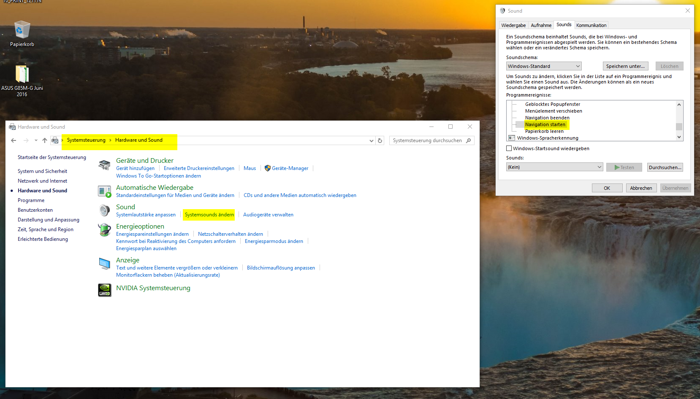
Task: Select the Sounds tab
Action: [564, 24]
